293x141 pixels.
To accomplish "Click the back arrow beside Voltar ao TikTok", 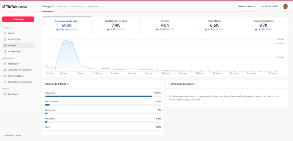I will tap(3, 136).
